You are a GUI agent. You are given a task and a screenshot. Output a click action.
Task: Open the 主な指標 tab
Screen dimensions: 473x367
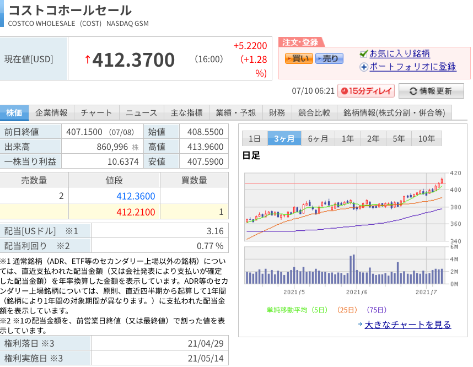(x=186, y=113)
